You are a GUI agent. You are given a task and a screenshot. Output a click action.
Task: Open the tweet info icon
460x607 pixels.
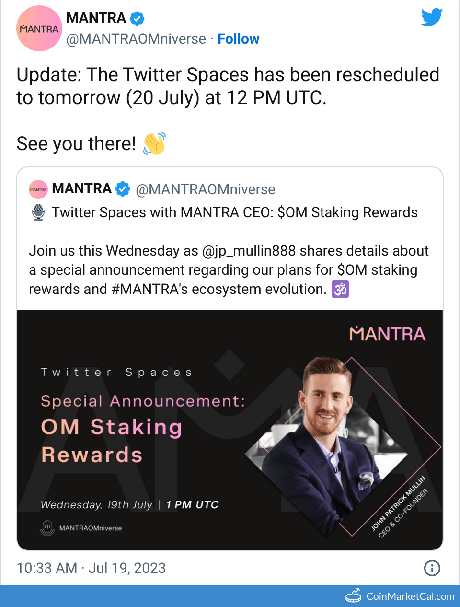(432, 568)
